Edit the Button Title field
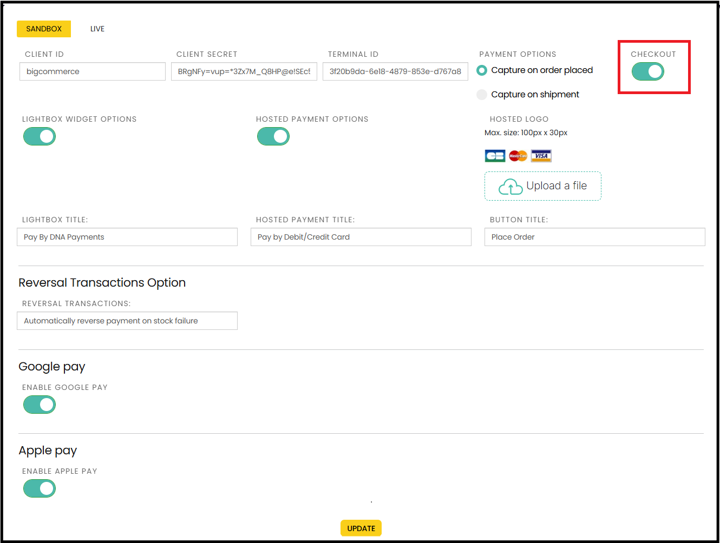The image size is (720, 543). click(594, 237)
